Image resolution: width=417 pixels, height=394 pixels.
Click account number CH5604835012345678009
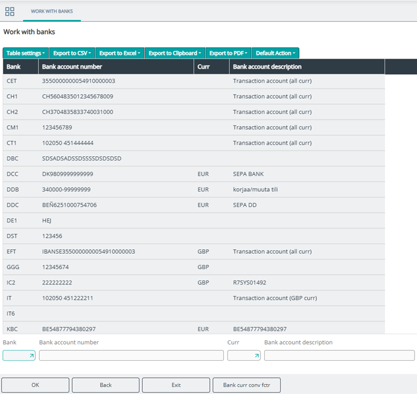pos(78,96)
